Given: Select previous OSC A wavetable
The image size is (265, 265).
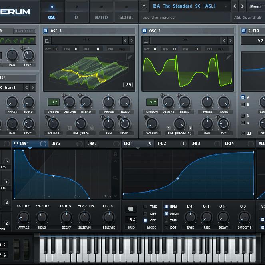Looking at the screenshot, I should [x=125, y=40].
